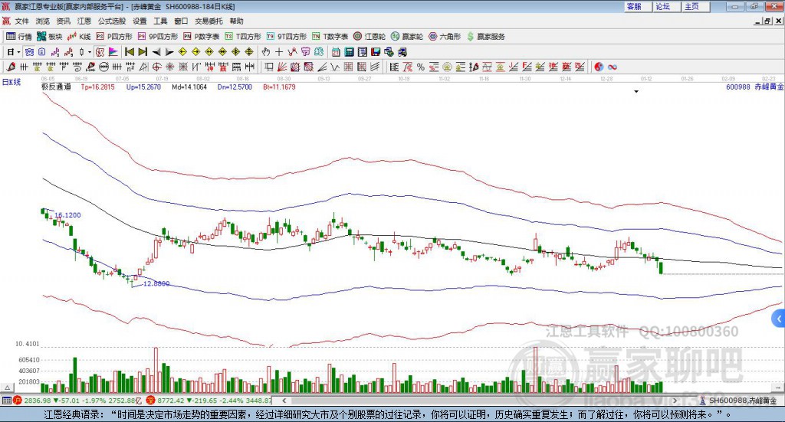Jump to first bar icon
The width and height of the screenshot is (785, 422).
[x=129, y=52]
